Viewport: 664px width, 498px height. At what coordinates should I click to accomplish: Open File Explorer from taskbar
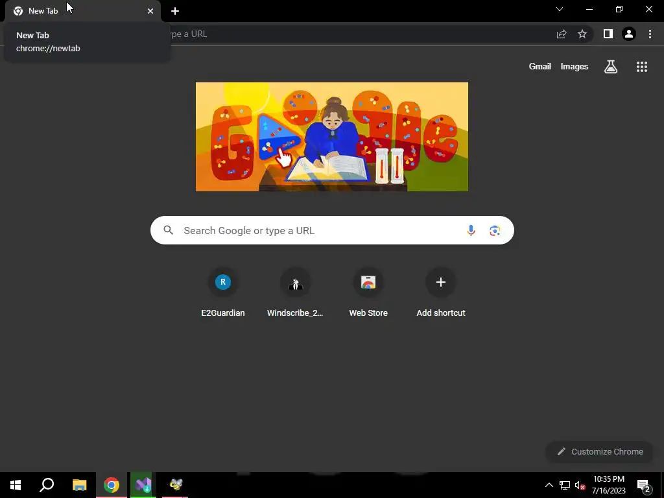(79, 485)
